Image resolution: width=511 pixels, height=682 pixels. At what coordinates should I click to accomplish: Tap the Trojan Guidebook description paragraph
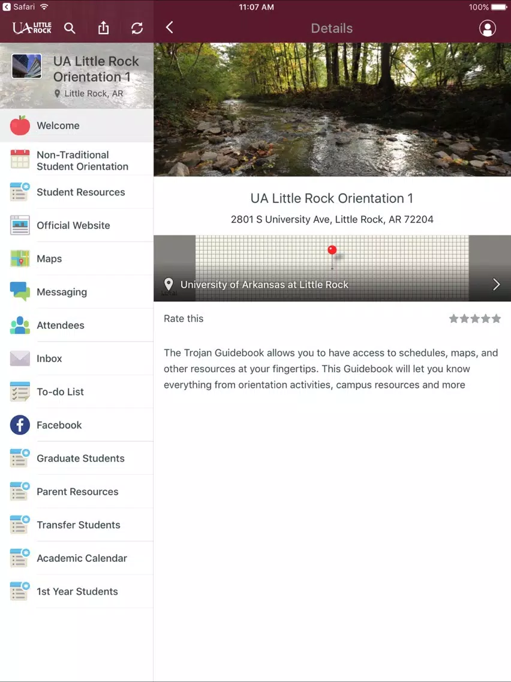click(x=330, y=369)
